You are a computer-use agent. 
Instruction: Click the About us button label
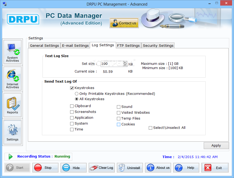pyautogui.click(x=163, y=168)
